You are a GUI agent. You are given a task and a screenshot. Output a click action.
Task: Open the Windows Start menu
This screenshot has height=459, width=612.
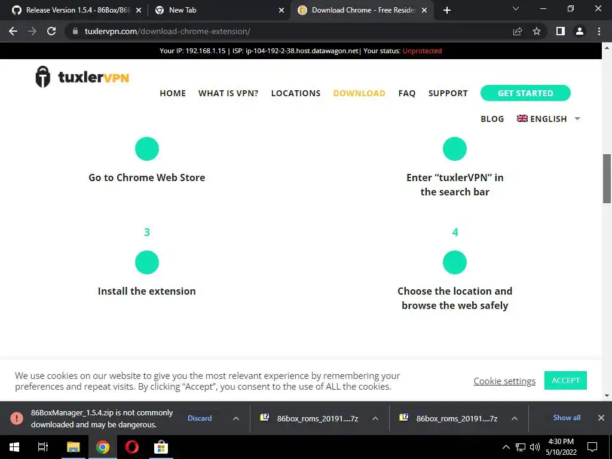[14, 447]
